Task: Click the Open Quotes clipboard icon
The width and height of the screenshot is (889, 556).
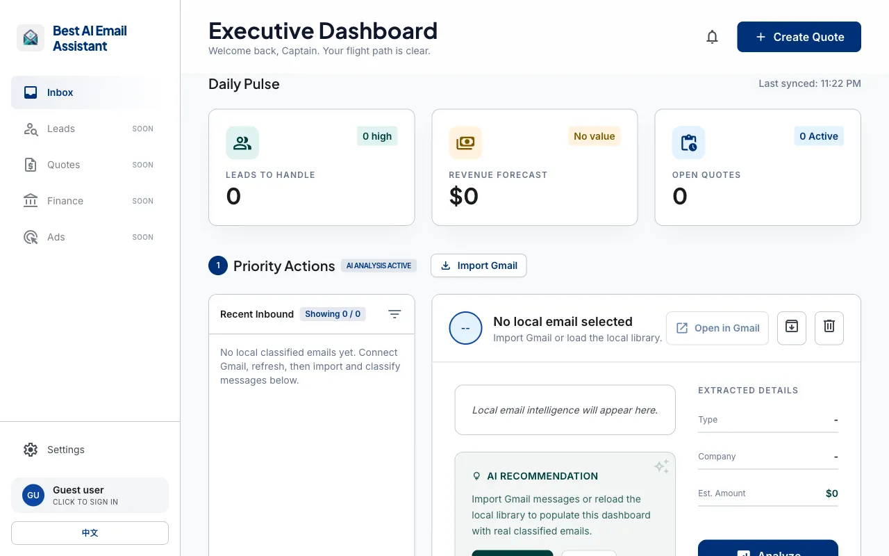Action: (x=688, y=143)
